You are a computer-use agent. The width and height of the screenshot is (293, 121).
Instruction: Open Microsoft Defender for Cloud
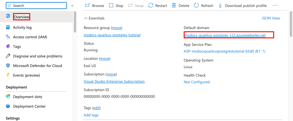pos(37,66)
